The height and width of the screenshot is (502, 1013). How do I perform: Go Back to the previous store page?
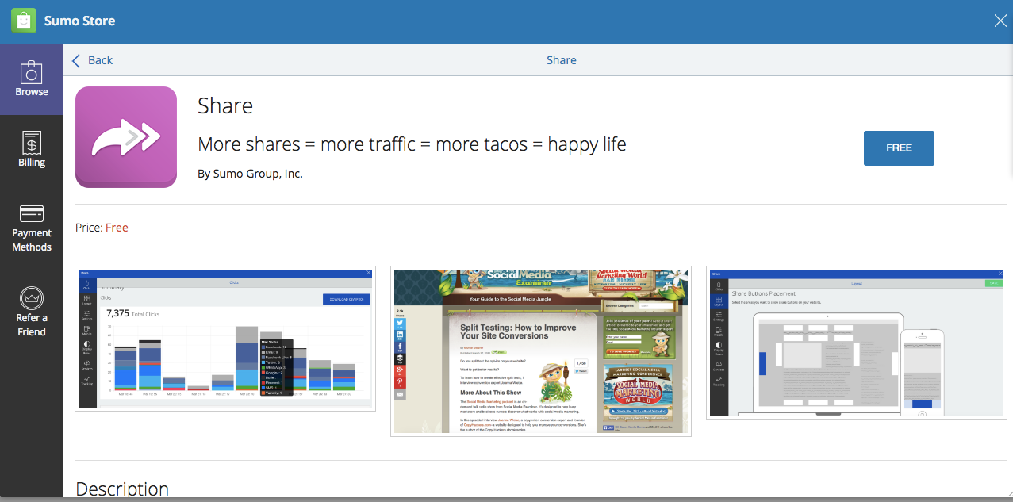pos(92,60)
